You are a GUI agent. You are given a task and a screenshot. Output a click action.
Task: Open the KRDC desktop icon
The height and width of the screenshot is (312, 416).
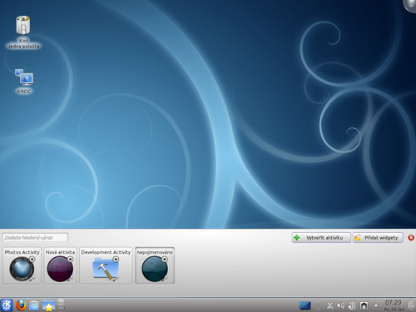click(24, 81)
